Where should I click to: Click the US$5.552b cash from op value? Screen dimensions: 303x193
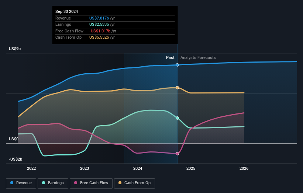tap(99, 38)
